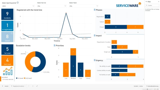Collapse the Filter pane with its arrow
160x90 pixels.
click(158, 2)
